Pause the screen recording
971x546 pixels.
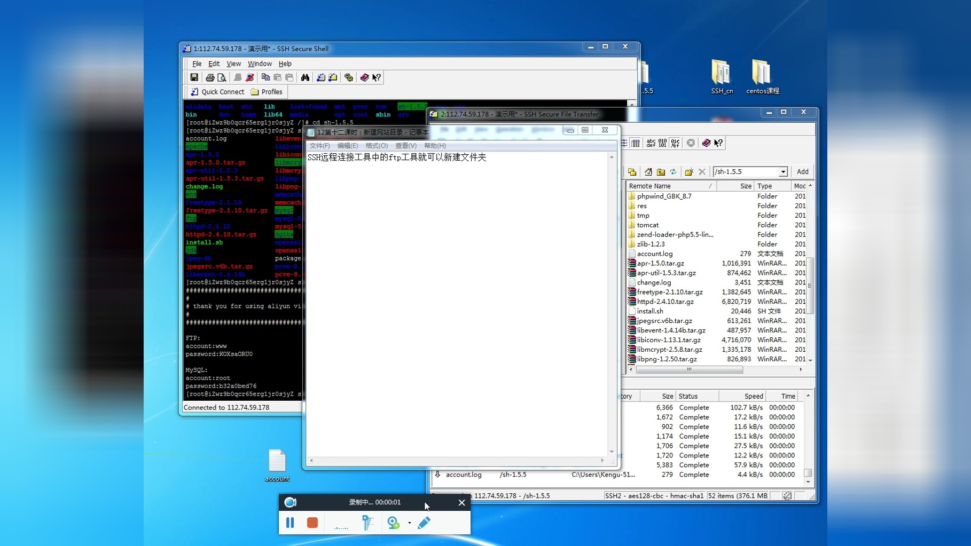290,523
